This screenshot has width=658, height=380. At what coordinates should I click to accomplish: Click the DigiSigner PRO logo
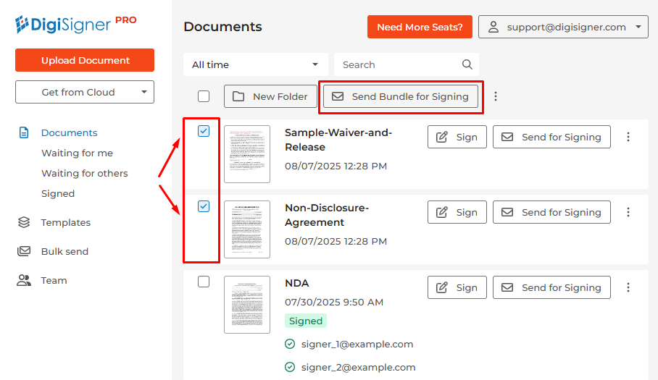tap(75, 25)
